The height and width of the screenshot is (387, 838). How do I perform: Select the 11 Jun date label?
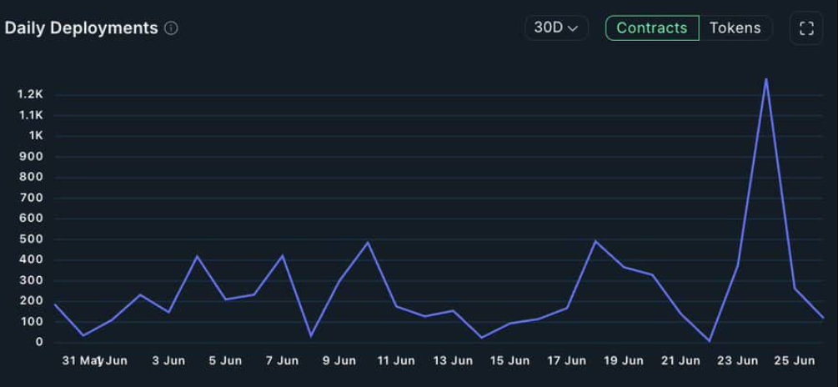pos(395,361)
